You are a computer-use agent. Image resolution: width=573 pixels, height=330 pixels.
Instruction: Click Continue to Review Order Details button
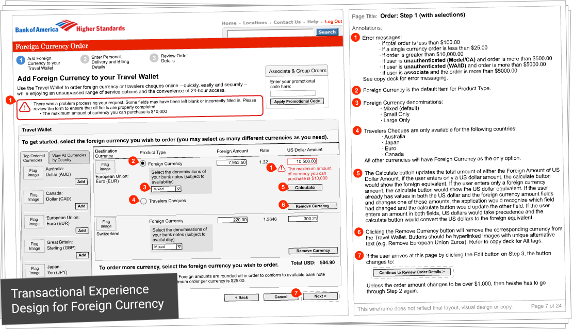412,272
